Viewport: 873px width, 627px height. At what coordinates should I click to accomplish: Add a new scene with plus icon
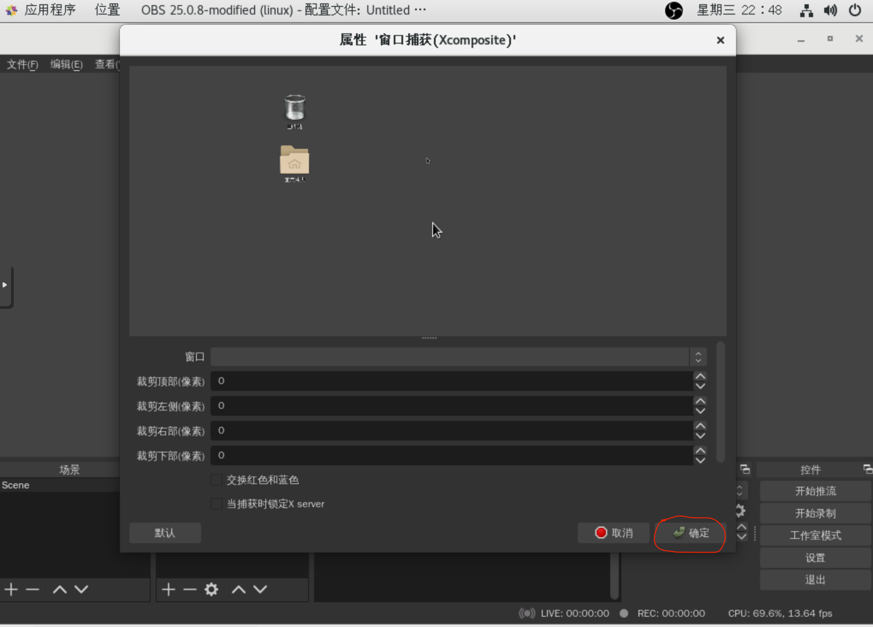click(11, 589)
